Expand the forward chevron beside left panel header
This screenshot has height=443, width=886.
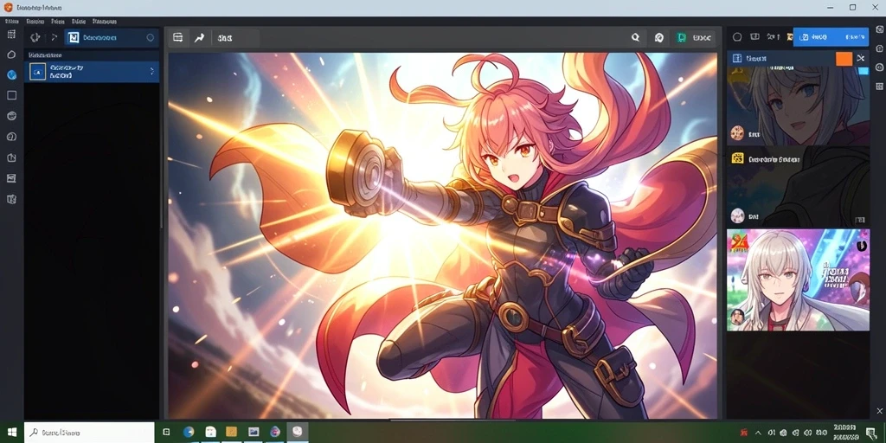pyautogui.click(x=55, y=38)
